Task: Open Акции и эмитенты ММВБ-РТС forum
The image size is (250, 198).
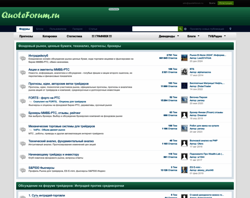Action: [x=49, y=70]
